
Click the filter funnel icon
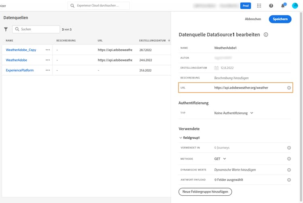point(6,29)
